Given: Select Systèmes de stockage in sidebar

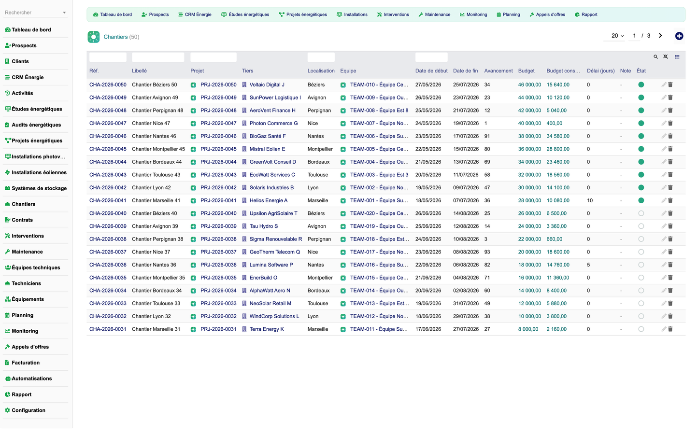Looking at the screenshot, I should [36, 188].
